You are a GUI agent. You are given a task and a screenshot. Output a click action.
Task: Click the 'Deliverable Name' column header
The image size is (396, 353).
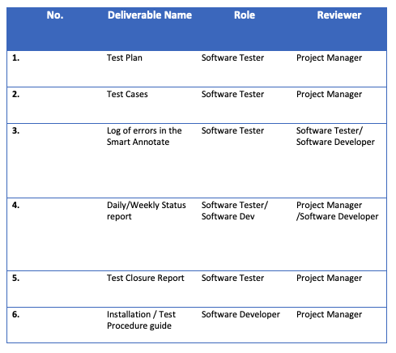click(x=150, y=15)
